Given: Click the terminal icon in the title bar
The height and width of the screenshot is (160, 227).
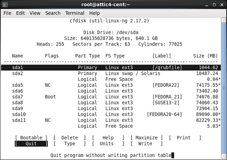Looking at the screenshot, I should 5,5.
